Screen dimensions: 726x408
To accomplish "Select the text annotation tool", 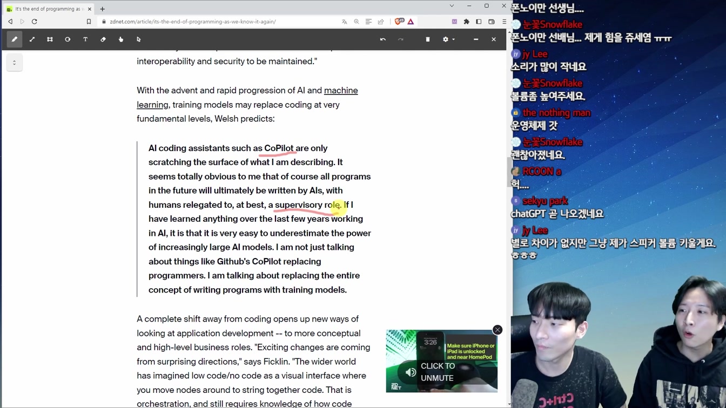I will point(85,39).
